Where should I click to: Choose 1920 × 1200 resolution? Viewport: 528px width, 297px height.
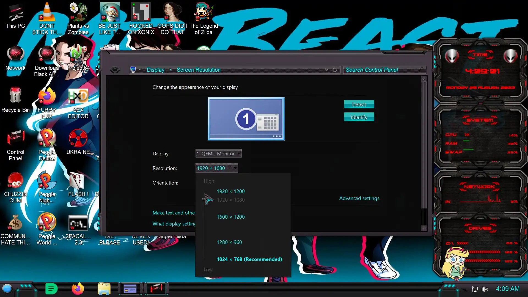[230, 191]
